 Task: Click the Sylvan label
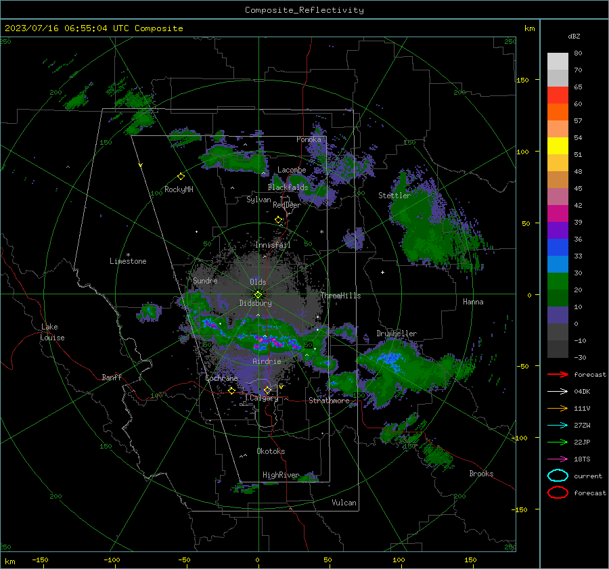[258, 200]
